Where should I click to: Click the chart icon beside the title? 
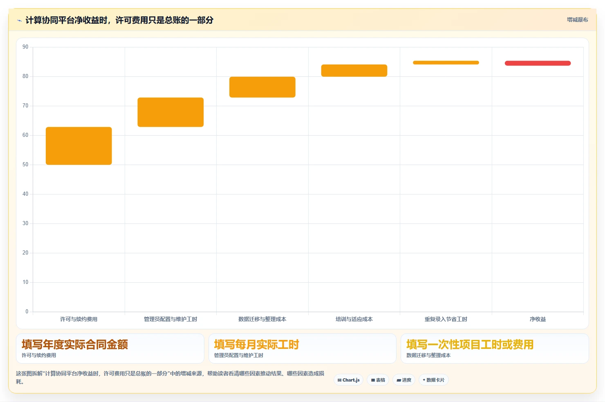(x=19, y=20)
